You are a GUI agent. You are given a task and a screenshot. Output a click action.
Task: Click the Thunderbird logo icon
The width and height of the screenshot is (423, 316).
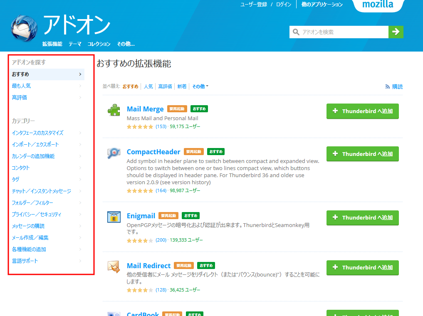(24, 29)
